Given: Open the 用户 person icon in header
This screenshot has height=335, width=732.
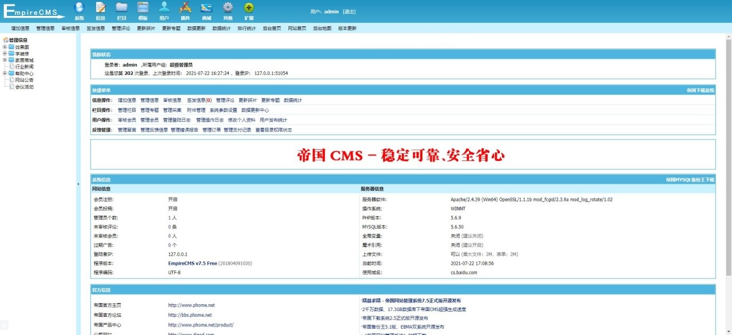Looking at the screenshot, I should pyautogui.click(x=164, y=7).
